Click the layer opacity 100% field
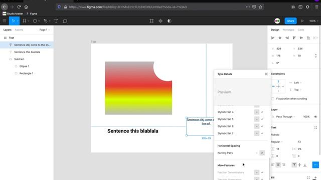This screenshot has width=321, height=180. [306, 116]
